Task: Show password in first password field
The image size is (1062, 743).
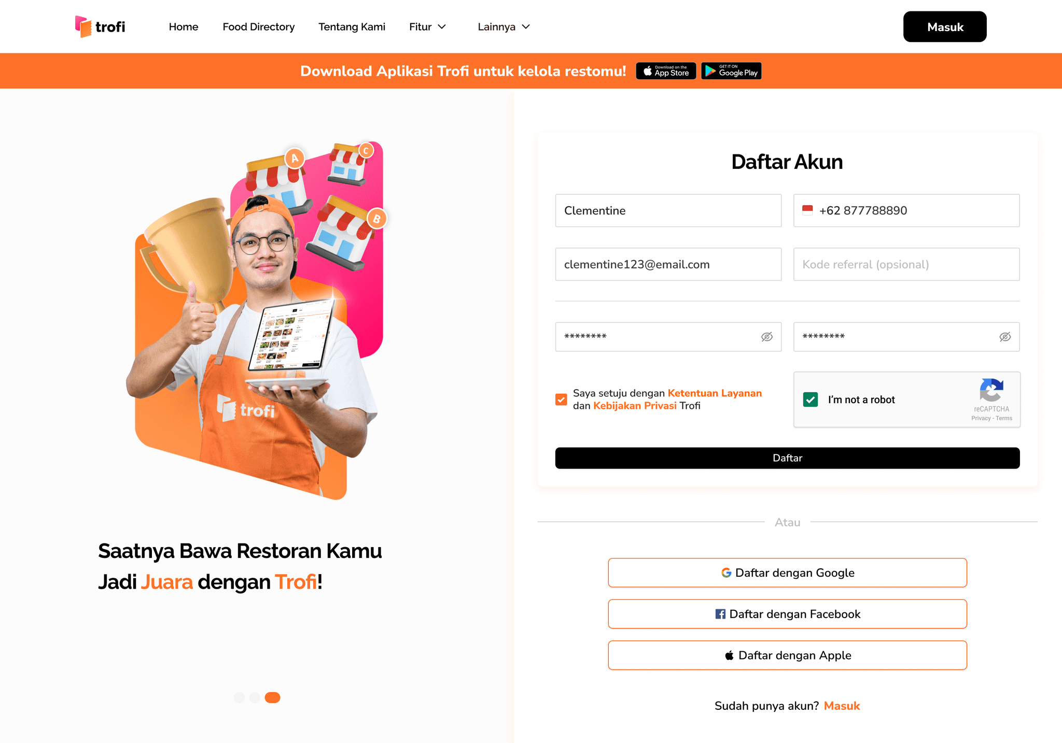Action: (x=767, y=337)
